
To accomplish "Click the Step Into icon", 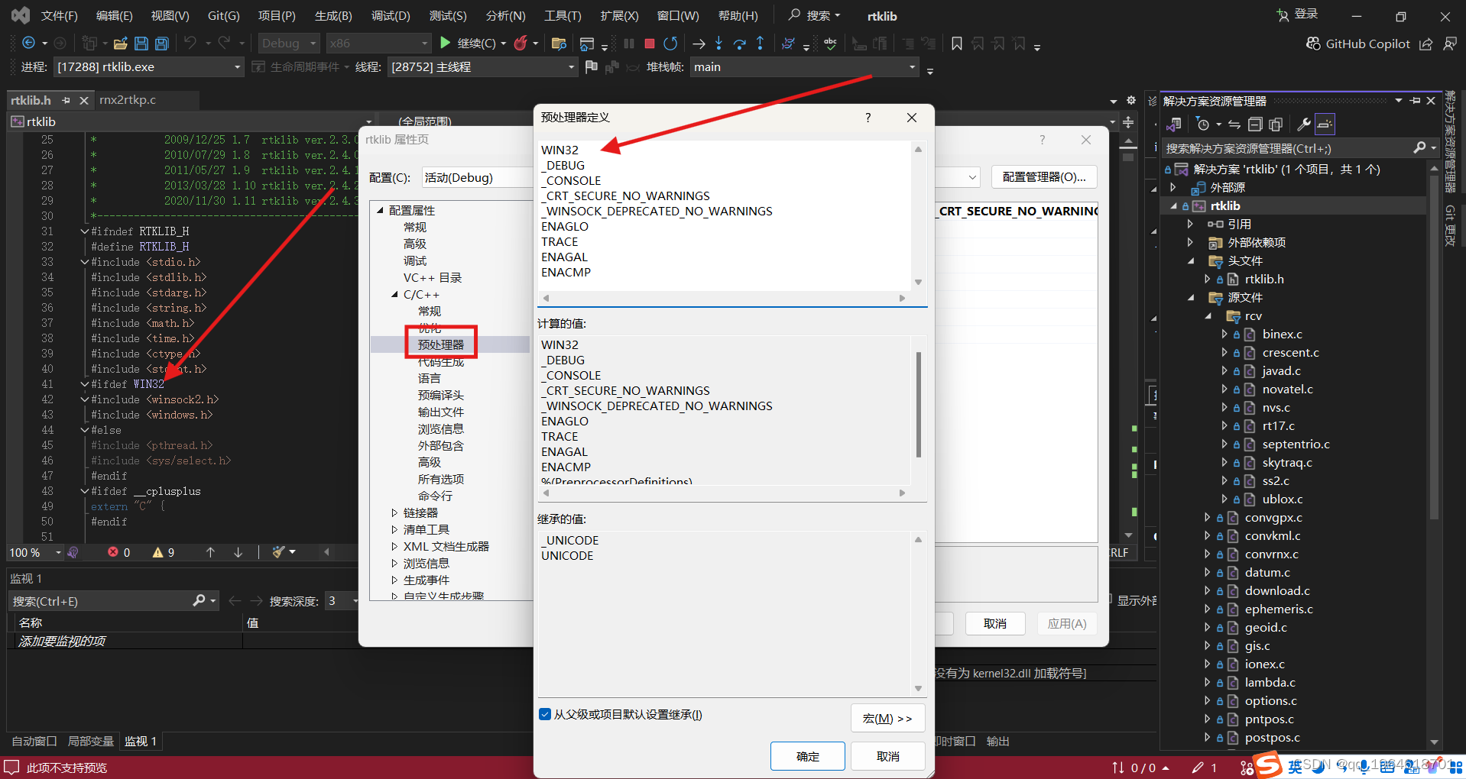I will pyautogui.click(x=718, y=44).
